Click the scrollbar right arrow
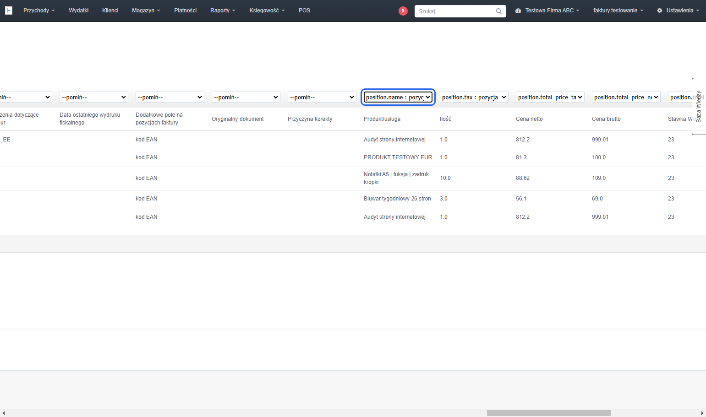The height and width of the screenshot is (417, 706). coord(702,413)
